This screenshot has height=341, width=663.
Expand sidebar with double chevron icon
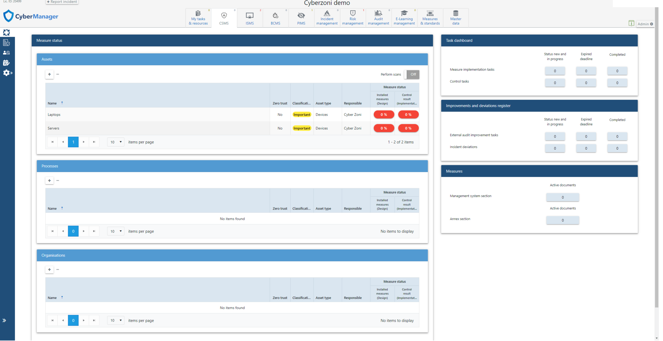(x=4, y=321)
